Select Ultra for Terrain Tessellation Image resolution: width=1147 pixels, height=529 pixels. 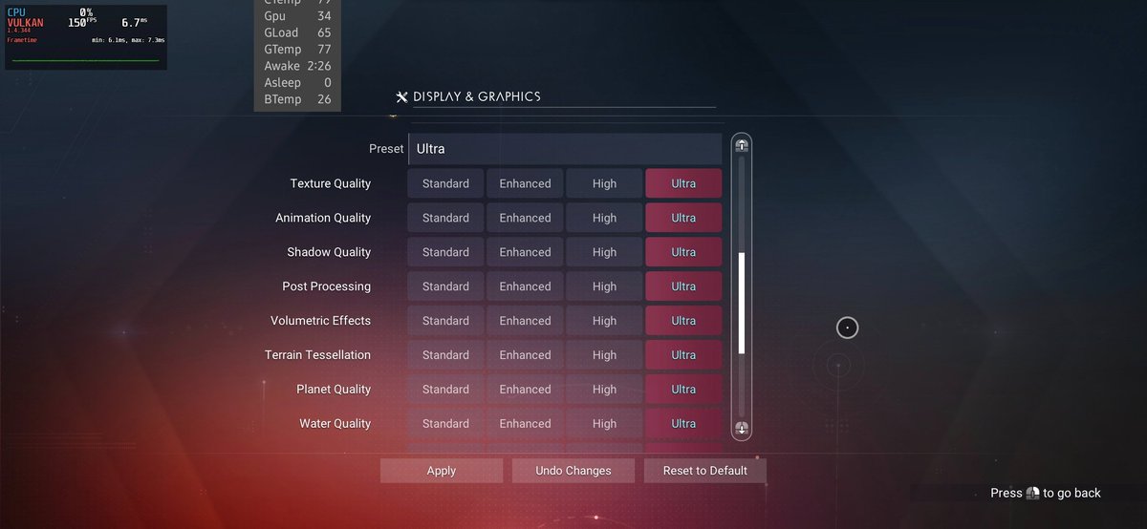(683, 355)
